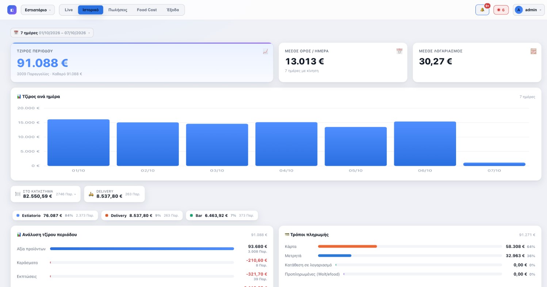This screenshot has width=547, height=287.
Task: Click the calendar icon on Μέσος Όρος / Ημέρα card
Action: (x=399, y=51)
